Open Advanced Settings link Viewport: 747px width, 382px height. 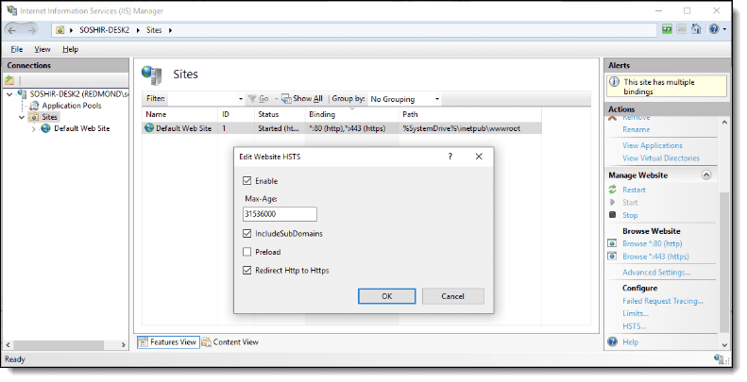(x=656, y=272)
